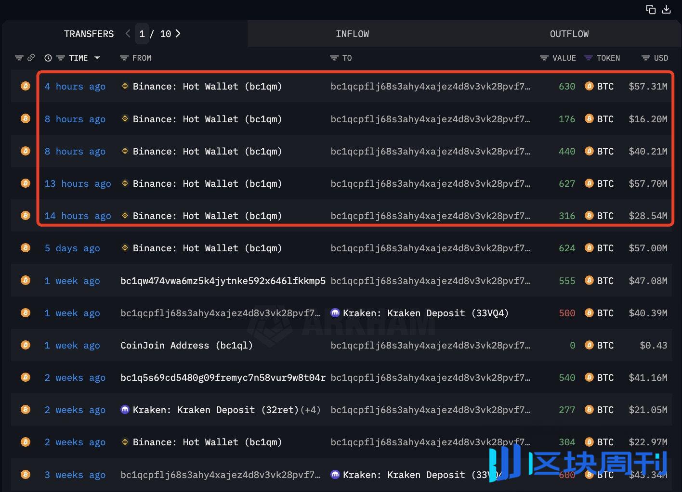Switch to the OUTFLOW tab

(569, 34)
